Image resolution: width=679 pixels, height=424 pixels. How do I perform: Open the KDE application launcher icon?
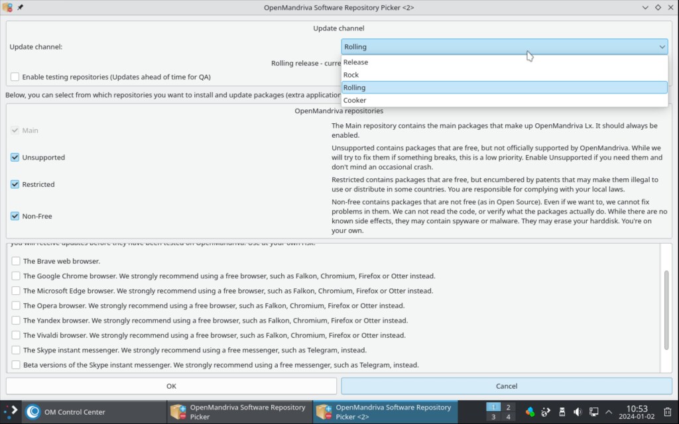(11, 411)
